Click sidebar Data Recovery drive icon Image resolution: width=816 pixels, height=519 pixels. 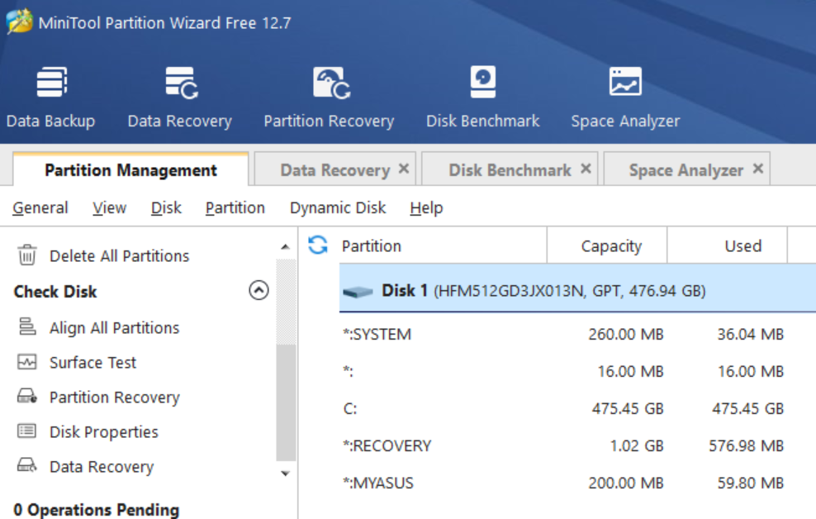[x=27, y=465]
